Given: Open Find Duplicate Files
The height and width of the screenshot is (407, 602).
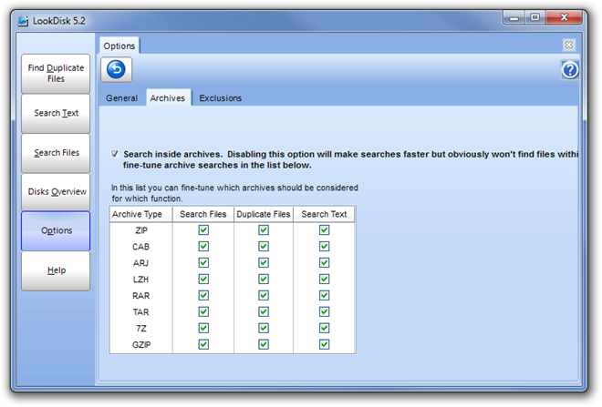Looking at the screenshot, I should [x=56, y=73].
